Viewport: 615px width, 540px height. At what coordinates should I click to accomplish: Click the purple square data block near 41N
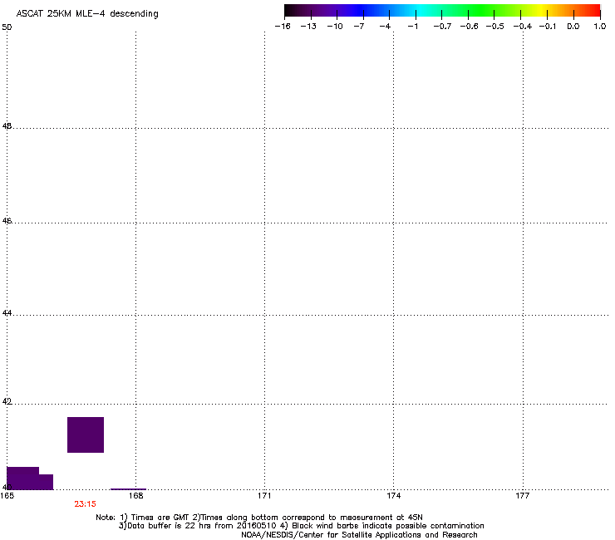[86, 434]
